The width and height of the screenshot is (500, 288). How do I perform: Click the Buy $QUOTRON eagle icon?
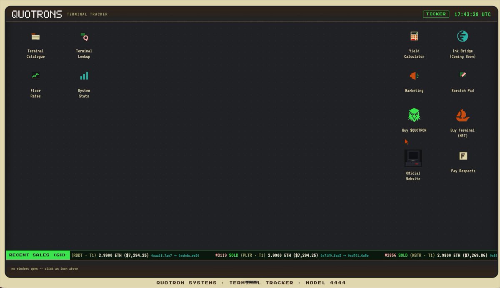pyautogui.click(x=414, y=115)
